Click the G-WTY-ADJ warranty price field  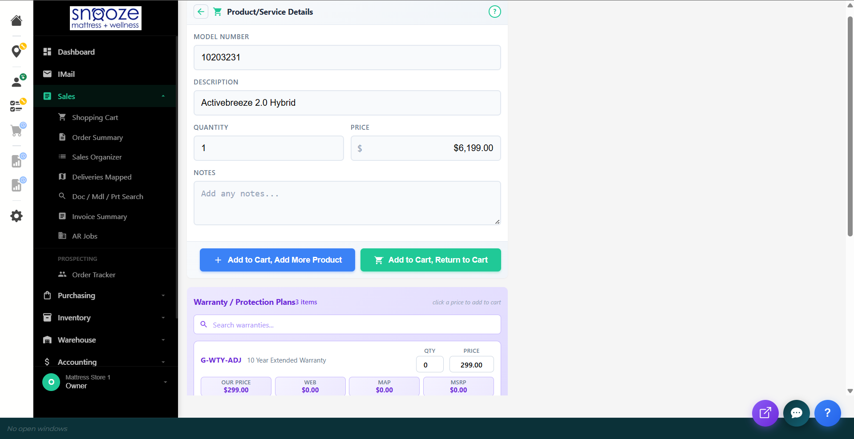click(x=471, y=364)
